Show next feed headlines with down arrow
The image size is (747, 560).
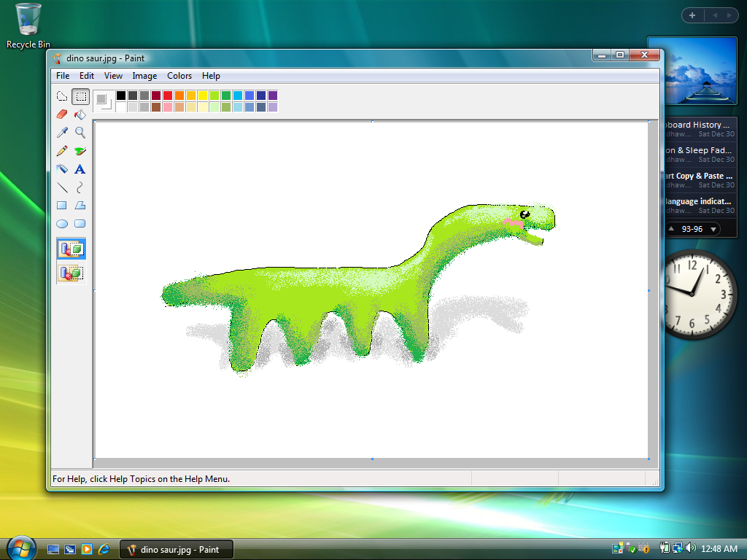(713, 230)
